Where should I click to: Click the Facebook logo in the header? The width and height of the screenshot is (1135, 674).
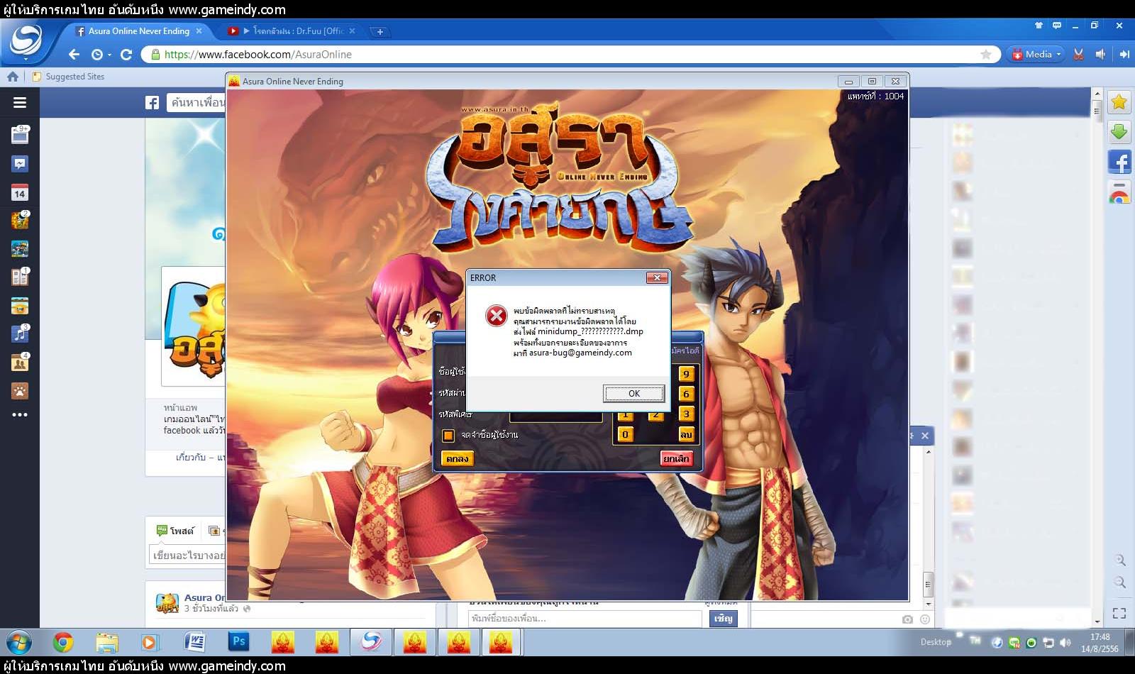(152, 103)
